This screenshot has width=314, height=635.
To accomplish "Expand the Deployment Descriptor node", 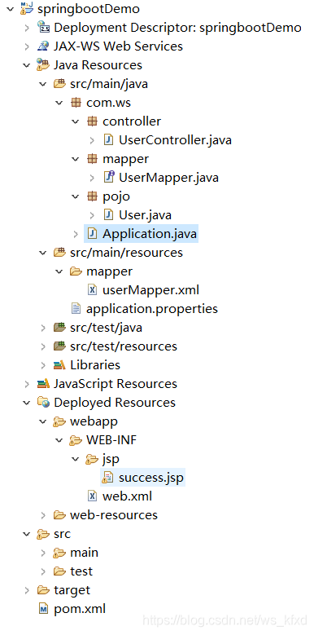I will [27, 28].
